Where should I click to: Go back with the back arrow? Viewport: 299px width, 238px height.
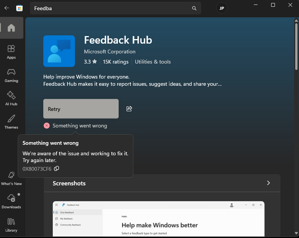7,8
